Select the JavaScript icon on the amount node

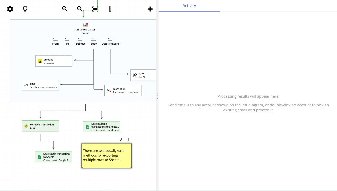40,61
